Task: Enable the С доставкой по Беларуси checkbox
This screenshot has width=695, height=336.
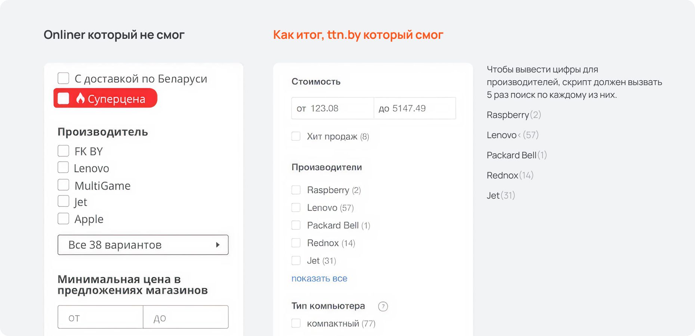Action: 64,78
